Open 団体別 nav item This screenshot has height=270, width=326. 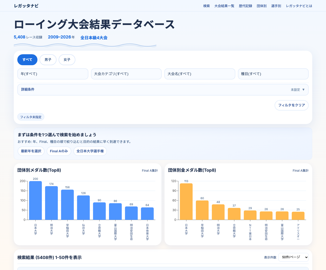point(262,6)
